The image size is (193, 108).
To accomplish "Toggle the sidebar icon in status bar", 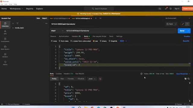I will [x=2, y=104].
